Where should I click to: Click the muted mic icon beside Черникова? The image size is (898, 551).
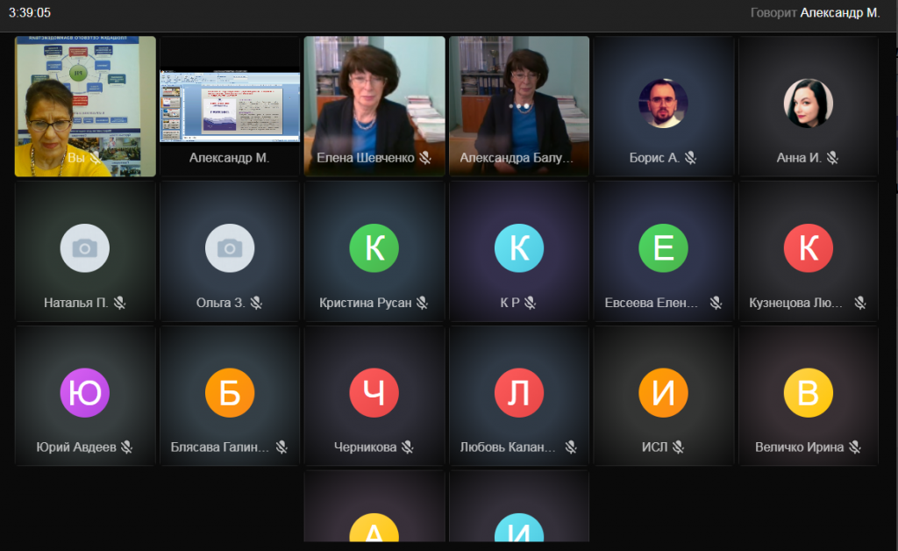tap(407, 447)
